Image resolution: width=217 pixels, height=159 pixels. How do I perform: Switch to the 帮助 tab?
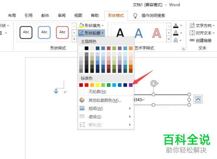(x=95, y=16)
